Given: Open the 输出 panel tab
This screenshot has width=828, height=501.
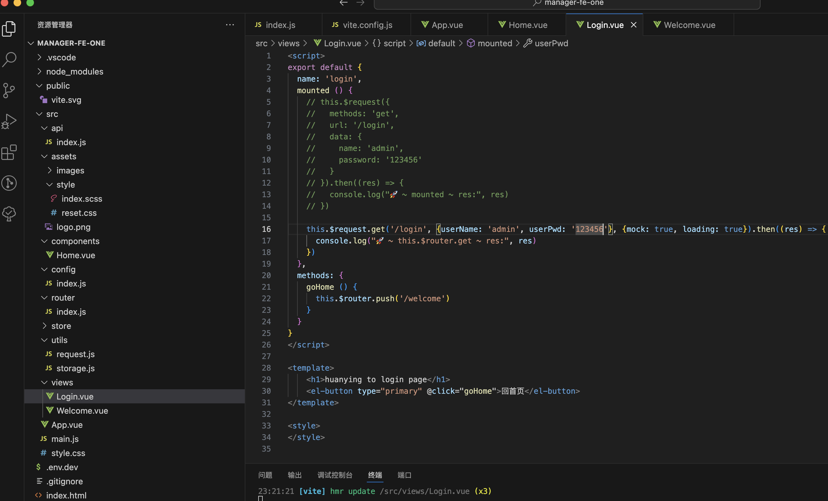Looking at the screenshot, I should pyautogui.click(x=295, y=475).
